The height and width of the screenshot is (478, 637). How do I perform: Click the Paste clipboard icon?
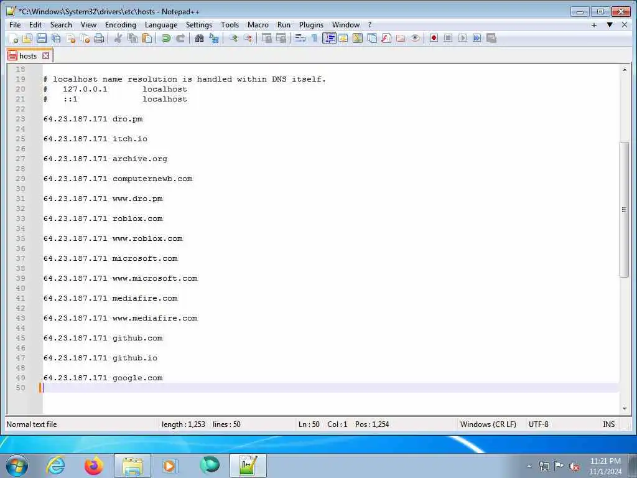pos(147,38)
